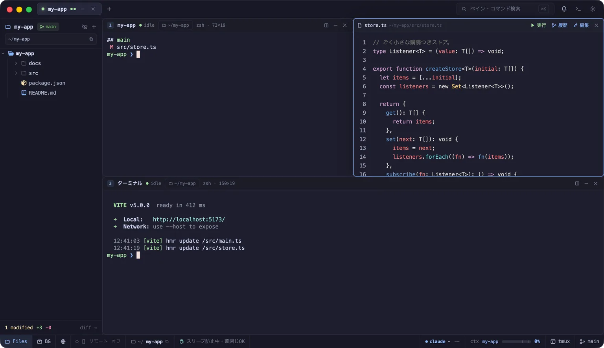Click the ctx context usage progress bar
The height and width of the screenshot is (348, 604).
516,342
